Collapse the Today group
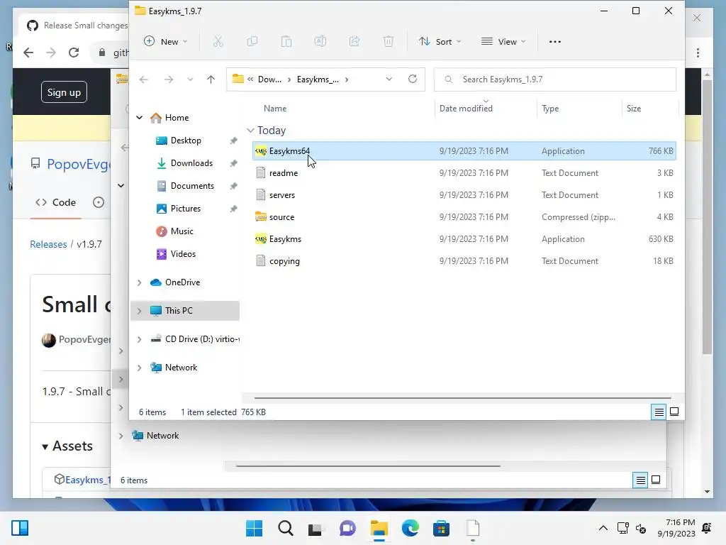This screenshot has width=726, height=545. tap(250, 131)
